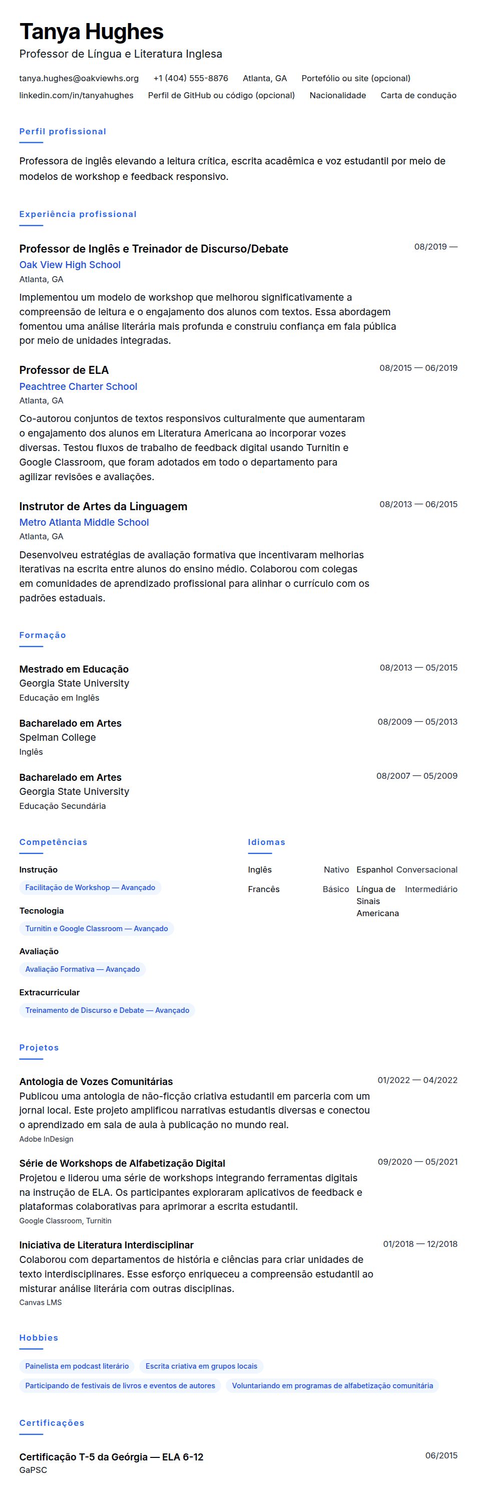
Task: Click the Avaliação Formativa — Avançado tag
Action: coord(82,969)
